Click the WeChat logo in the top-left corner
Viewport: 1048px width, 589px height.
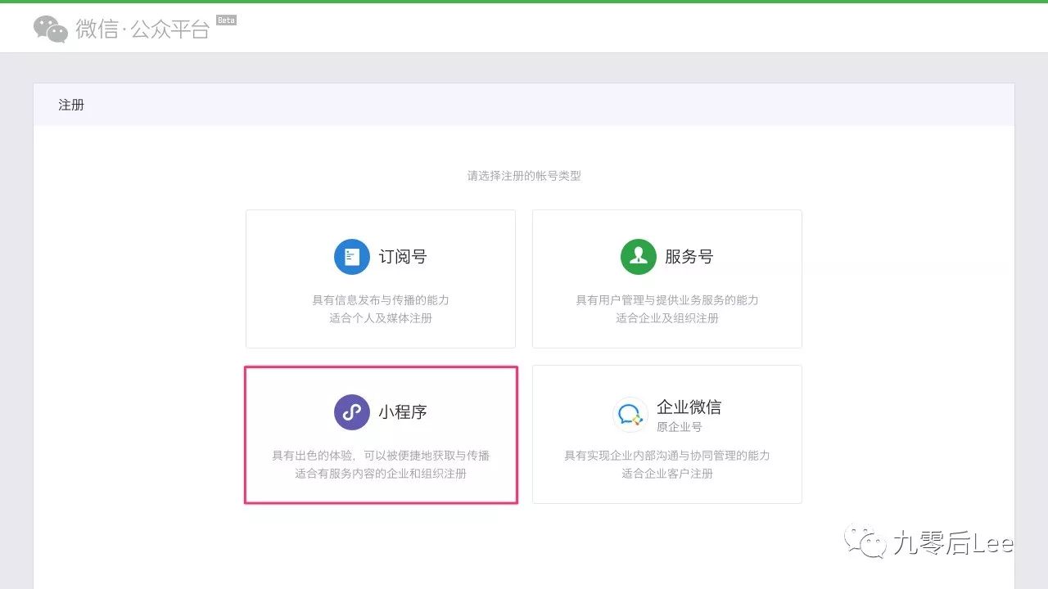[x=49, y=28]
